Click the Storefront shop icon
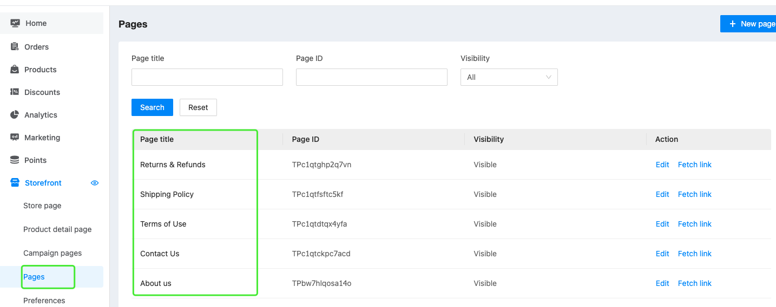 tap(15, 183)
